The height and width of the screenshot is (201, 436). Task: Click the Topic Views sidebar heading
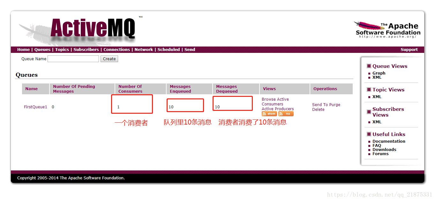pyautogui.click(x=388, y=90)
